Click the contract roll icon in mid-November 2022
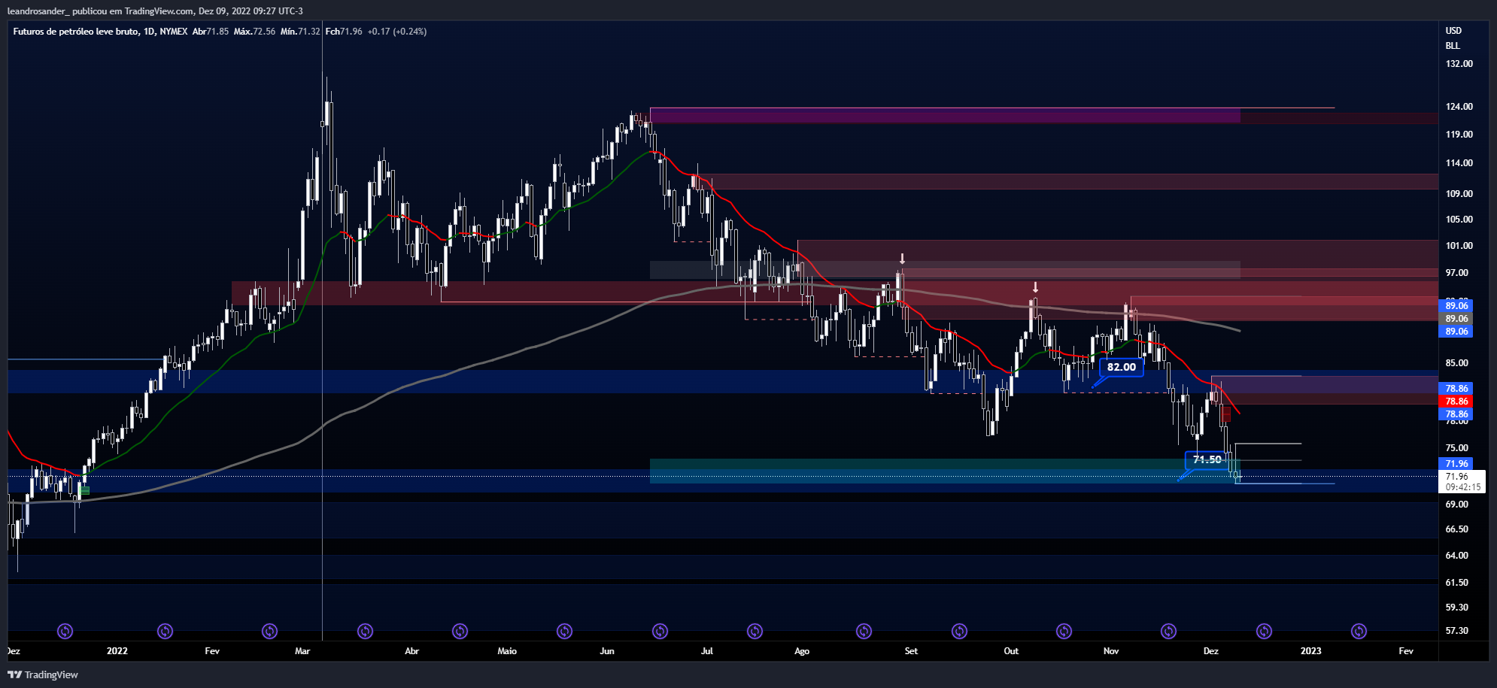The height and width of the screenshot is (688, 1497). (1168, 631)
